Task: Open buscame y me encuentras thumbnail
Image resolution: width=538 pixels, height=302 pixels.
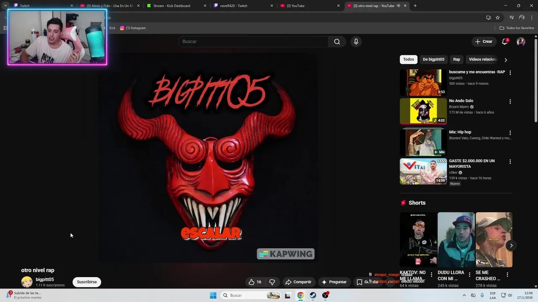Action: [423, 83]
